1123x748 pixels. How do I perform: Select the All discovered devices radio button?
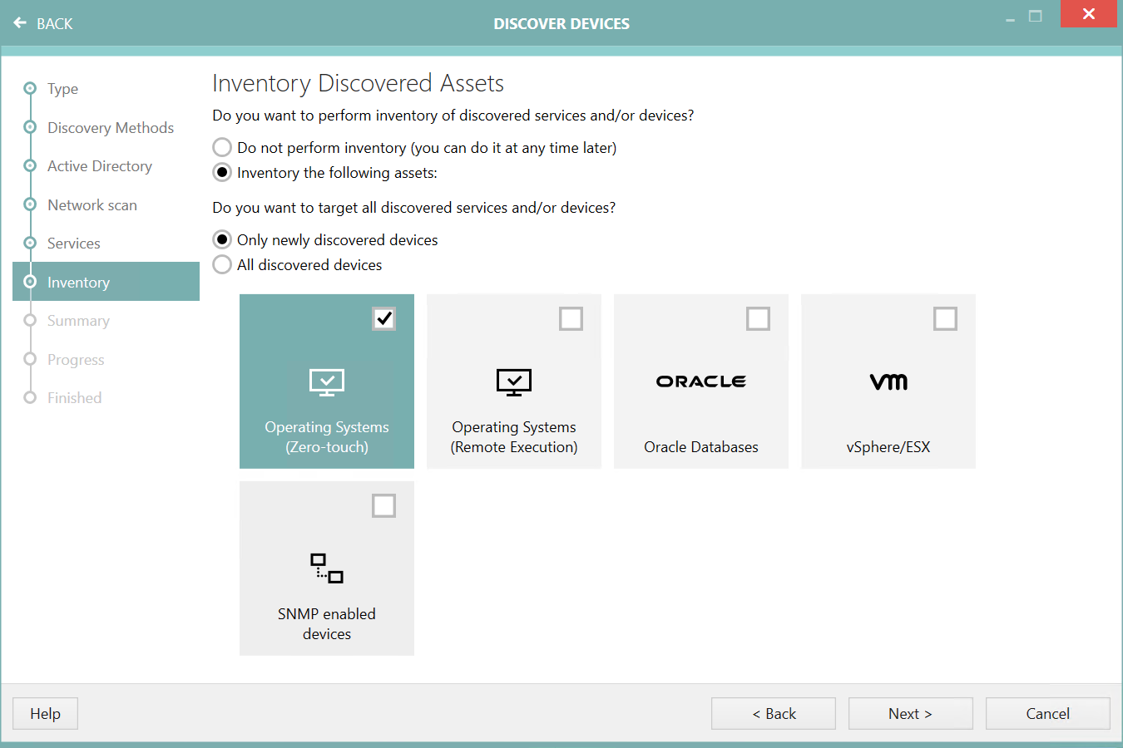221,264
